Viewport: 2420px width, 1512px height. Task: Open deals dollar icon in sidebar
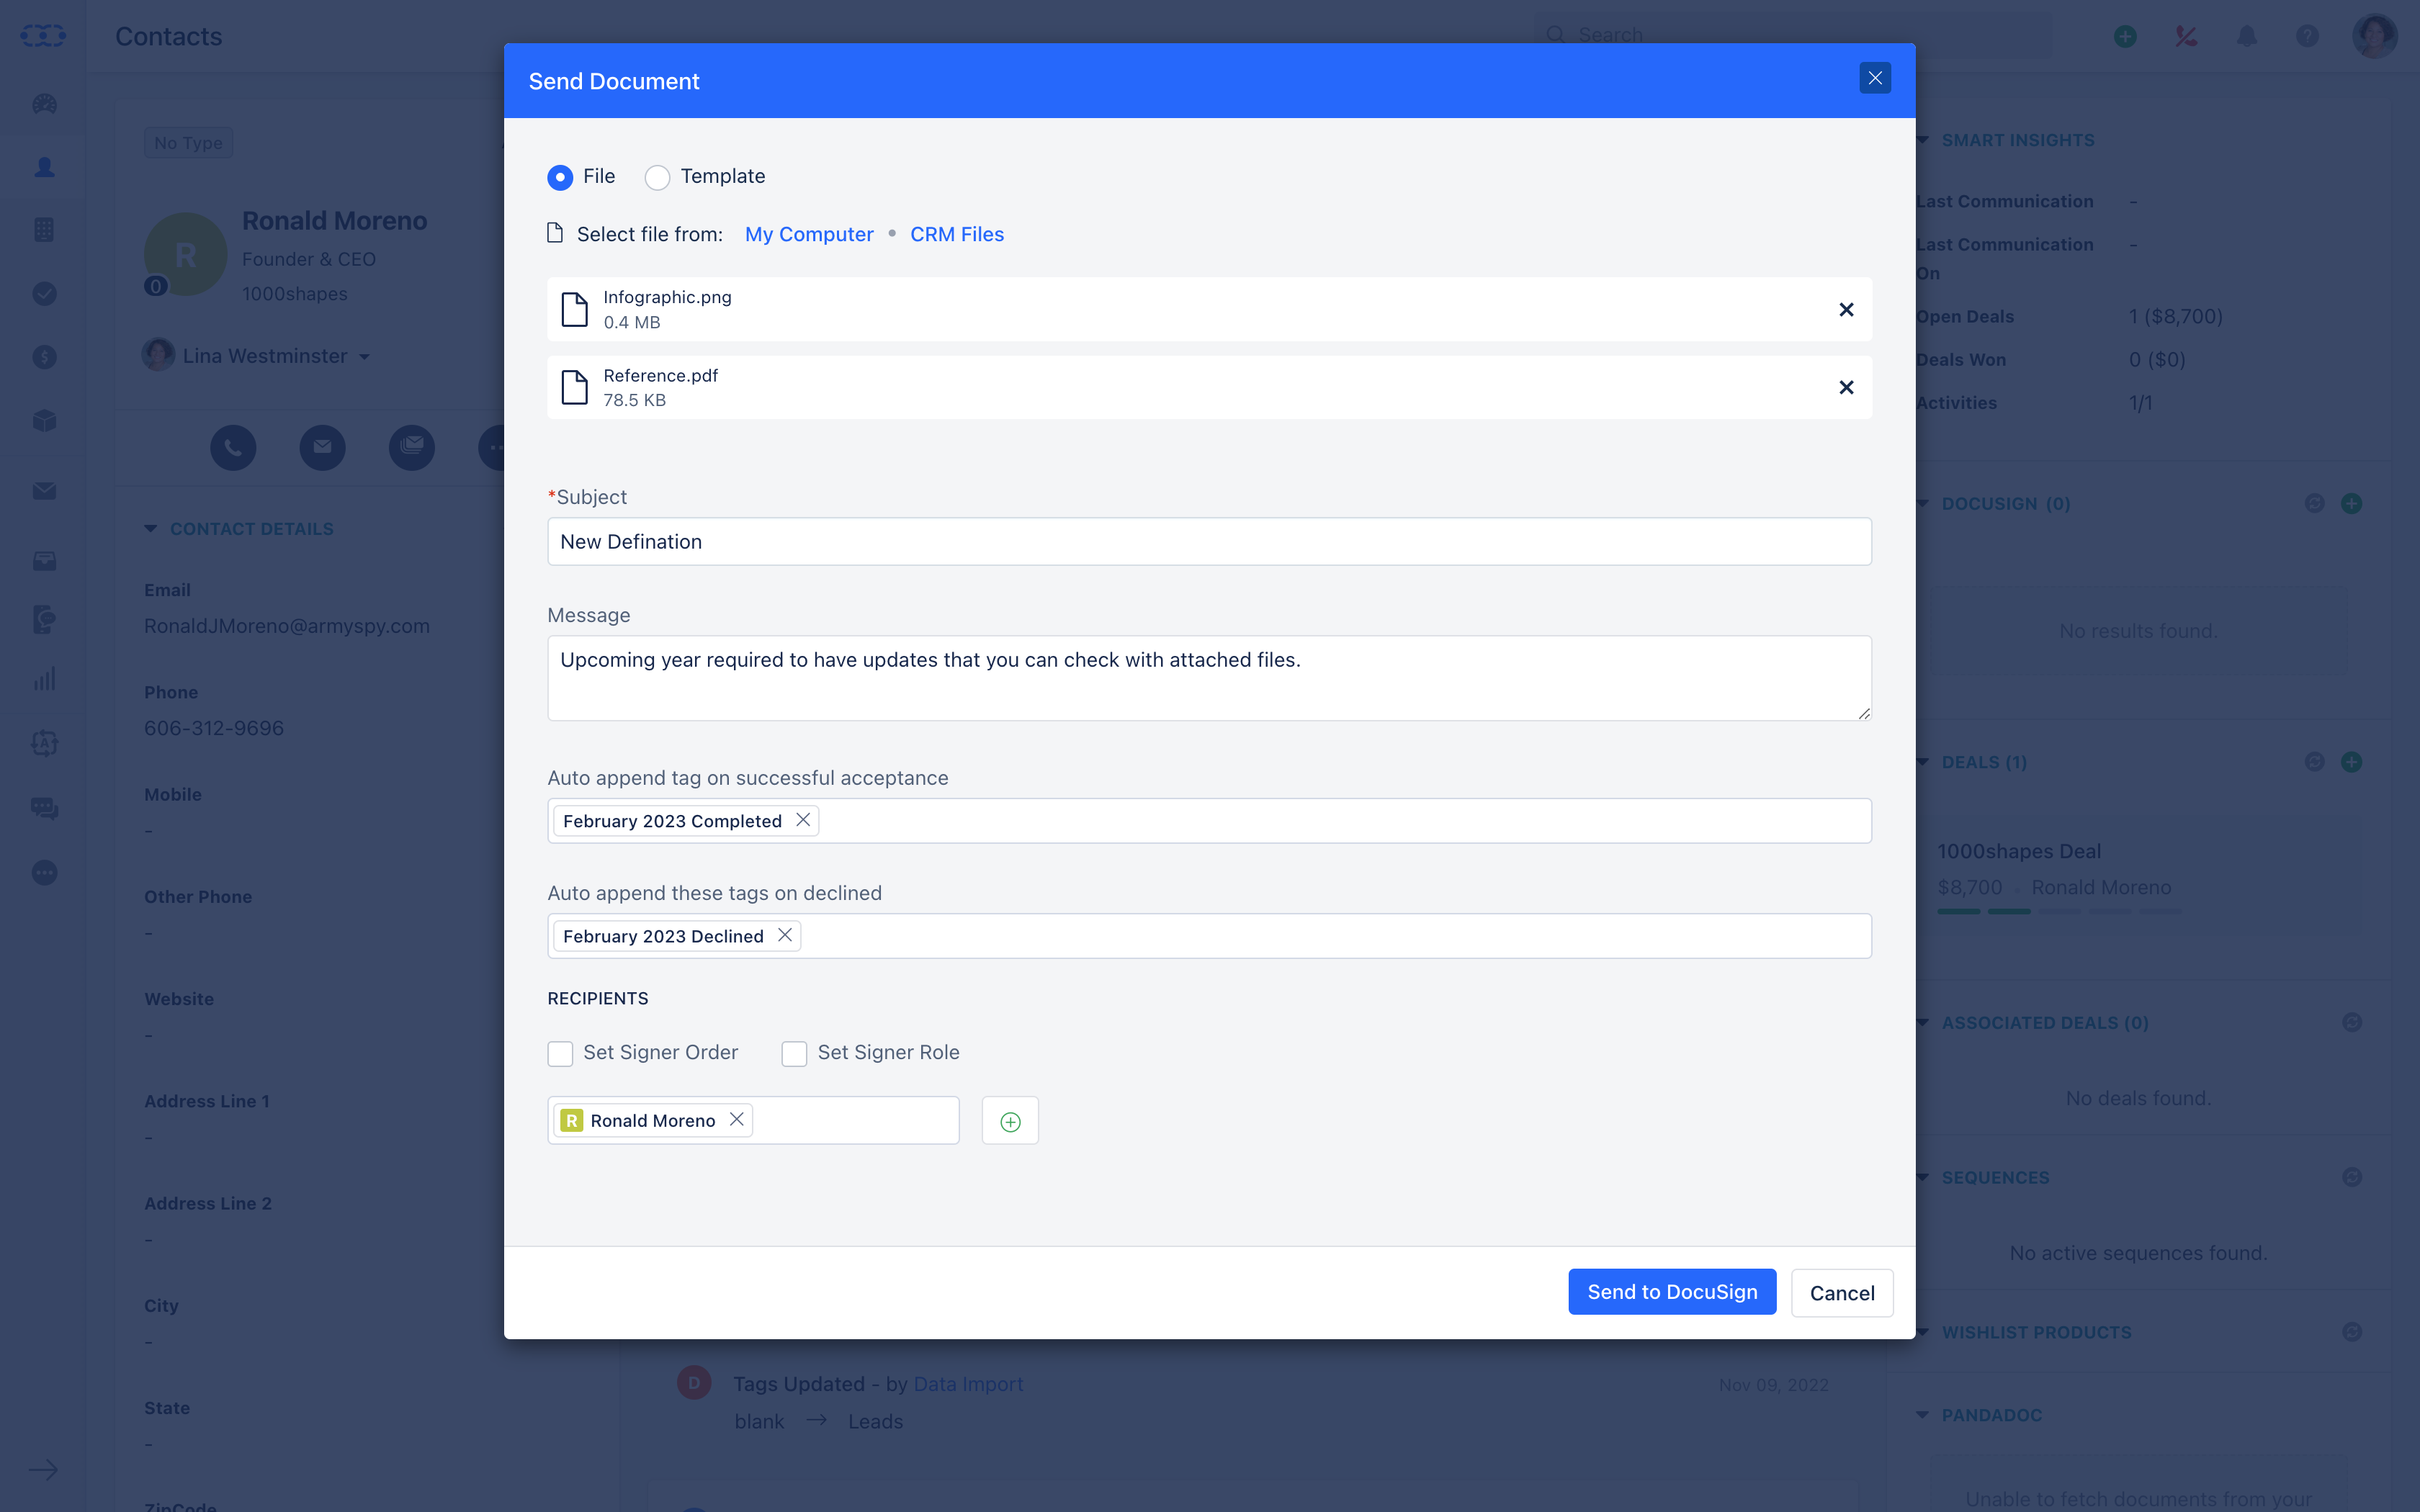pos(44,357)
